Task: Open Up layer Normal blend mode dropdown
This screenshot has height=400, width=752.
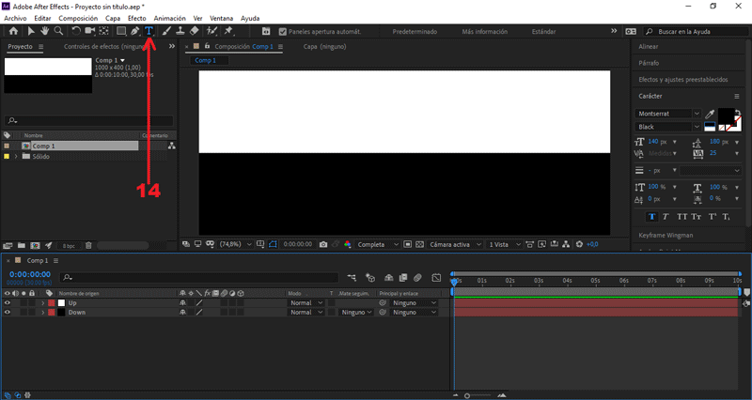Action: pos(306,302)
